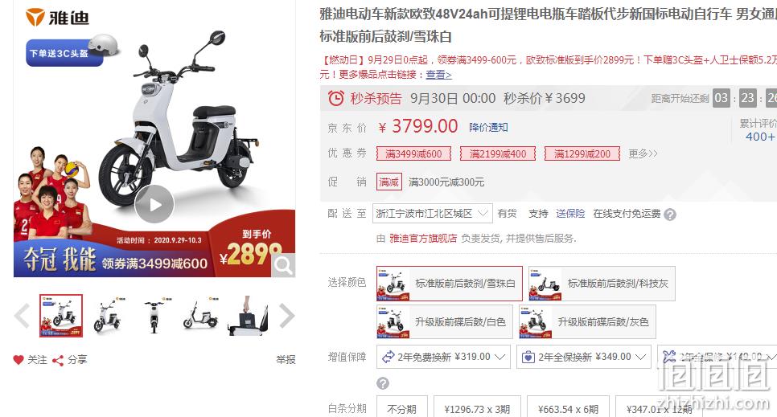Select the ¥663.54 x 6期 installment option
777x417 pixels.
click(x=568, y=409)
